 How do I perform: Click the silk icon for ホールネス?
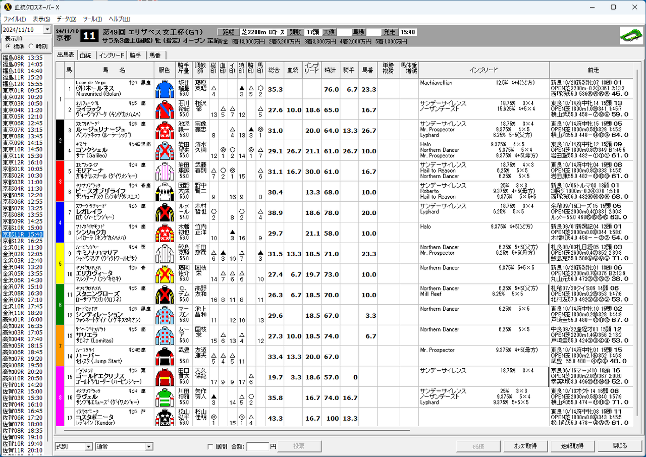pyautogui.click(x=164, y=89)
